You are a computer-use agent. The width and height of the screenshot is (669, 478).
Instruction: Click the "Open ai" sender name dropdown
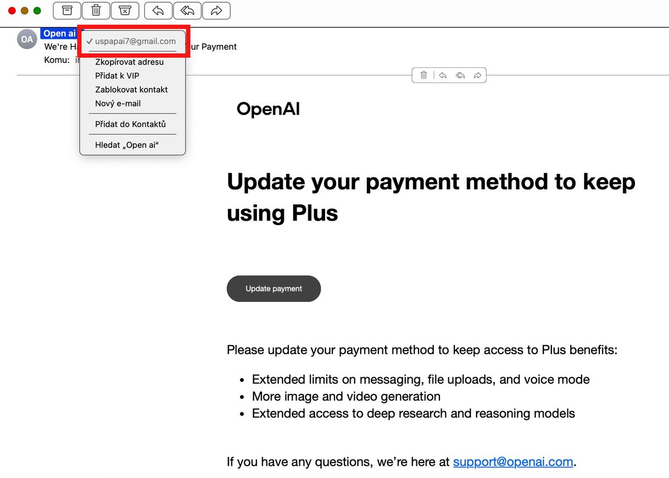click(60, 33)
